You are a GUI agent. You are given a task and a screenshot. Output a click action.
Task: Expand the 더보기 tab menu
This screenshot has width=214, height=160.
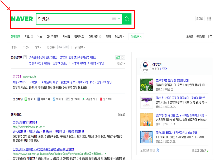pos(120,37)
